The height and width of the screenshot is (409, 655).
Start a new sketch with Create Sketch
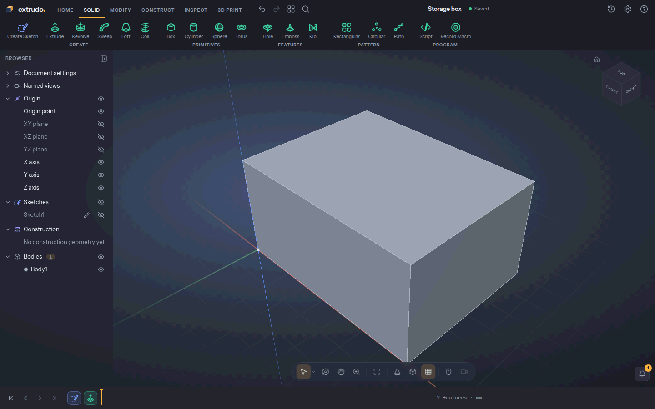[x=23, y=31]
